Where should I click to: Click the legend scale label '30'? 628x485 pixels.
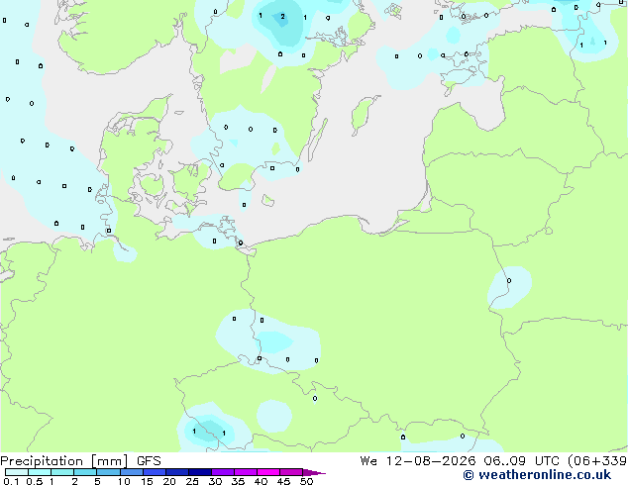pos(215,481)
